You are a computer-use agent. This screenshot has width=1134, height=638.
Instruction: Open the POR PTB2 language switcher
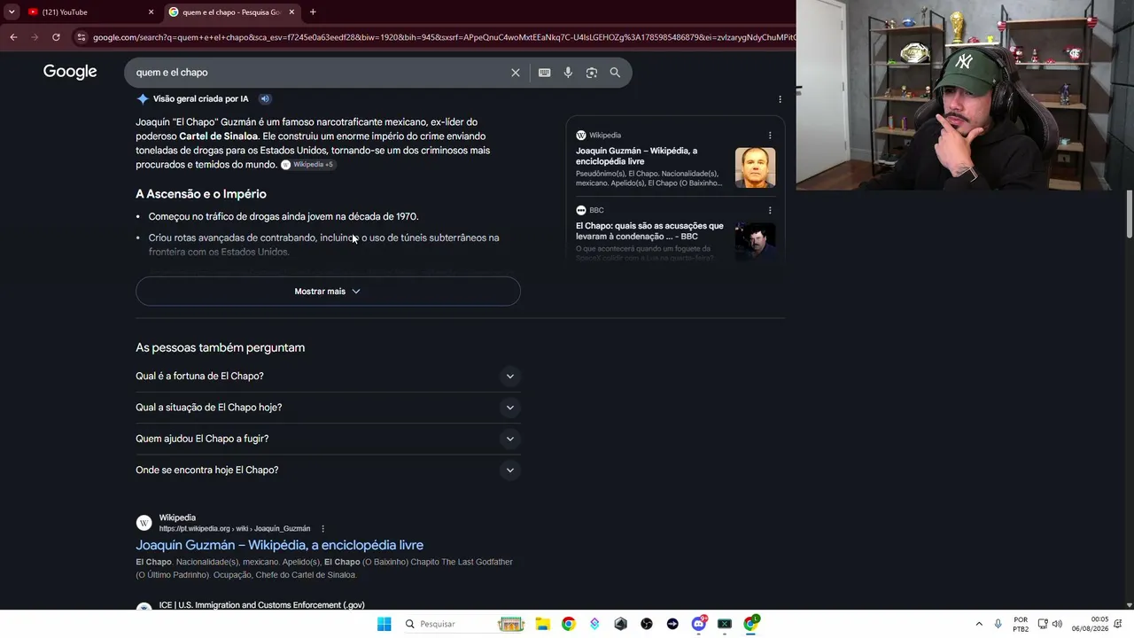[x=1021, y=624]
